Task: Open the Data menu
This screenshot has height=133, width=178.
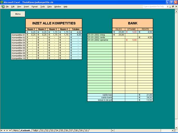Action: click(x=50, y=7)
